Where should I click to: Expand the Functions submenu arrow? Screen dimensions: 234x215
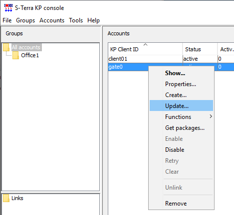[x=211, y=116]
